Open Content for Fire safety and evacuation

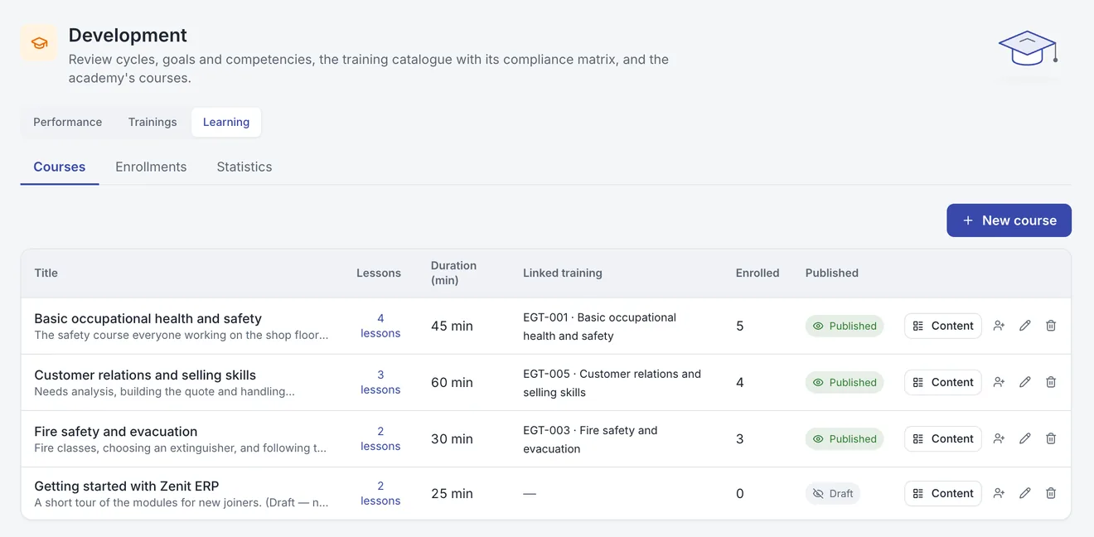tap(943, 438)
